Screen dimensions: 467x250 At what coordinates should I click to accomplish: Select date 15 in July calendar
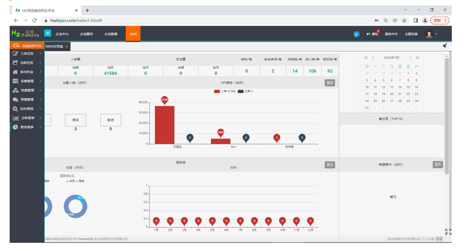tap(408, 87)
